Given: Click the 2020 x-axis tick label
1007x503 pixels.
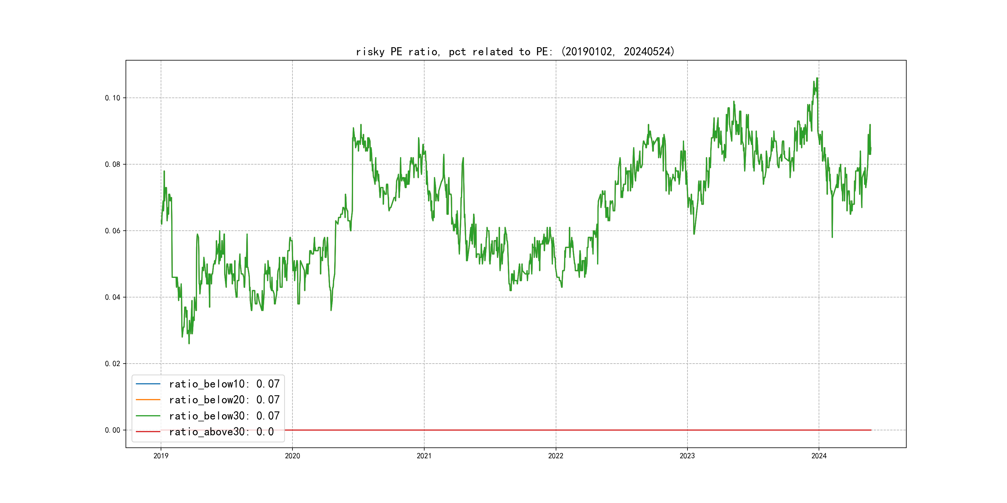Looking at the screenshot, I should pyautogui.click(x=292, y=456).
